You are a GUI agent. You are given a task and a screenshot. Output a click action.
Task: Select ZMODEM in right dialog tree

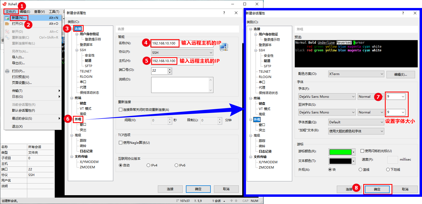(266, 168)
